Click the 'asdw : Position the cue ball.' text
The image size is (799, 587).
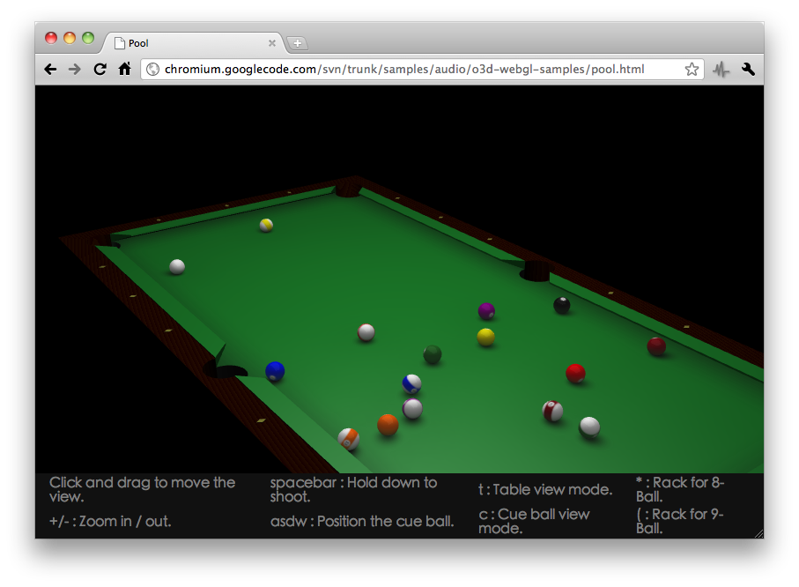tap(362, 521)
